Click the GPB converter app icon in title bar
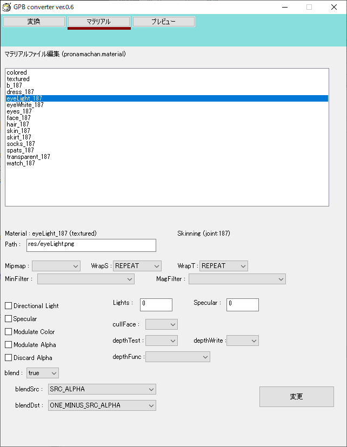This screenshot has width=347, height=447. pos(8,6)
